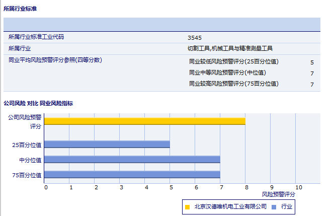
Task: Click the yellow 公司风险预警评分 bar
Action: (145, 121)
